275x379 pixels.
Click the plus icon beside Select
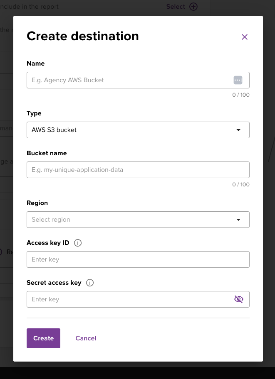[193, 7]
